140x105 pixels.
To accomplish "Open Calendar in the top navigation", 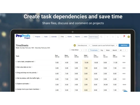I will coord(53,37).
